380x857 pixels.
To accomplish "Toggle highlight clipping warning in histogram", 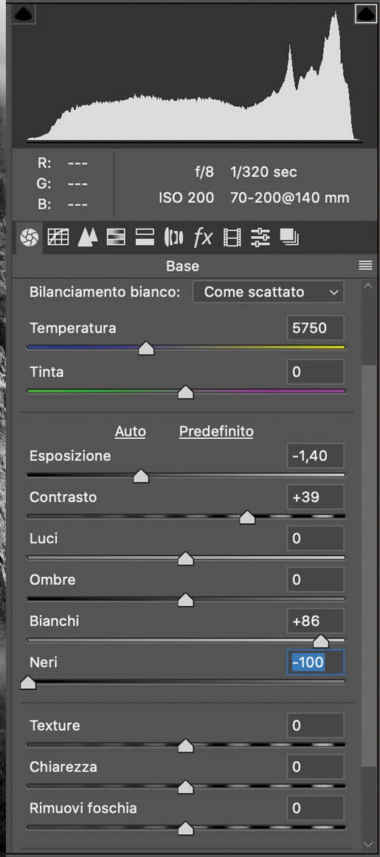I will 365,14.
